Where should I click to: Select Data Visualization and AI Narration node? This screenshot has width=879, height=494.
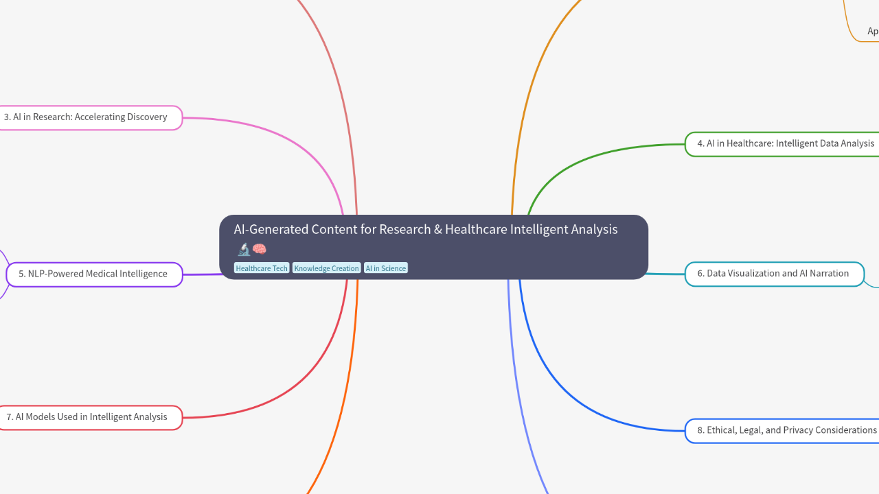click(x=773, y=274)
